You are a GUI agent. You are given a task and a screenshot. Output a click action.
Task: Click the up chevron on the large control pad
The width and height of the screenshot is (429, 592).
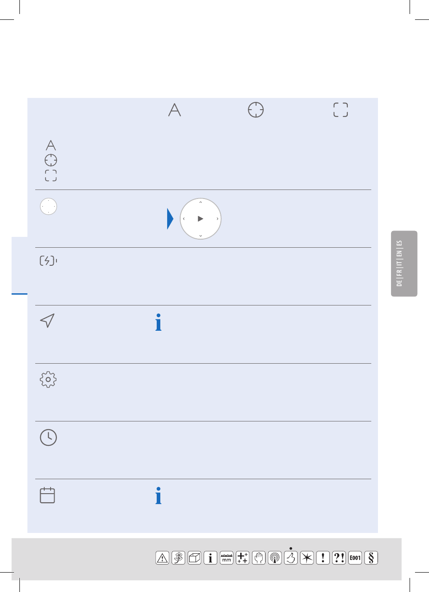[x=201, y=202]
